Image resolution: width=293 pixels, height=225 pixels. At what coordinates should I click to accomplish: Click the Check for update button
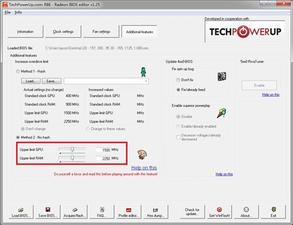point(192,212)
